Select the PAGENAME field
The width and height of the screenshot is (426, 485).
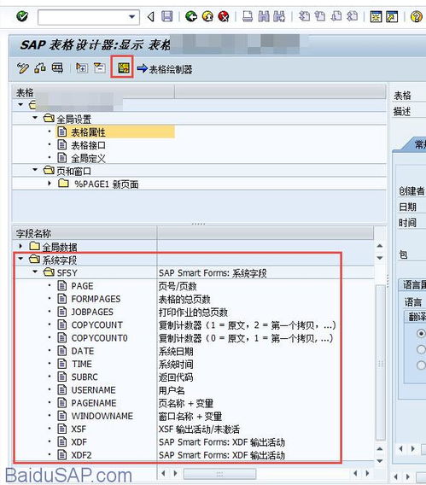94,403
